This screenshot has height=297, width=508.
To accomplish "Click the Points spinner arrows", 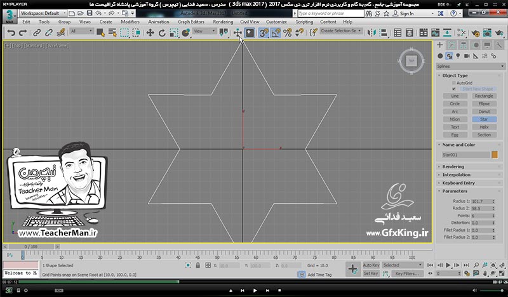I will point(493,216).
